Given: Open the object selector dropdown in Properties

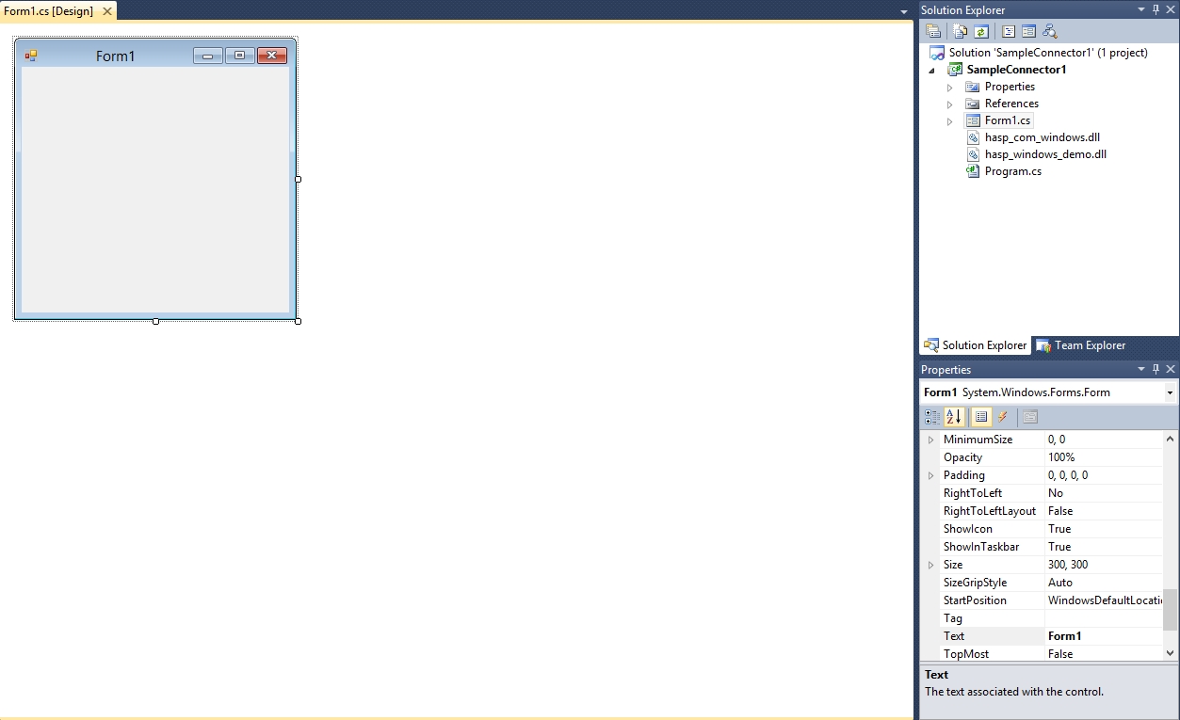Looking at the screenshot, I should click(x=1172, y=392).
